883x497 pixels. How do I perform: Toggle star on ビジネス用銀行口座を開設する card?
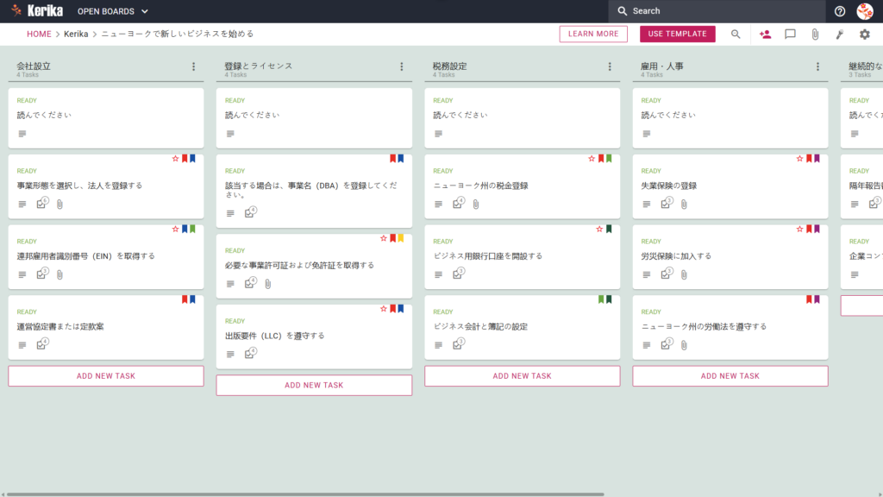(x=599, y=230)
